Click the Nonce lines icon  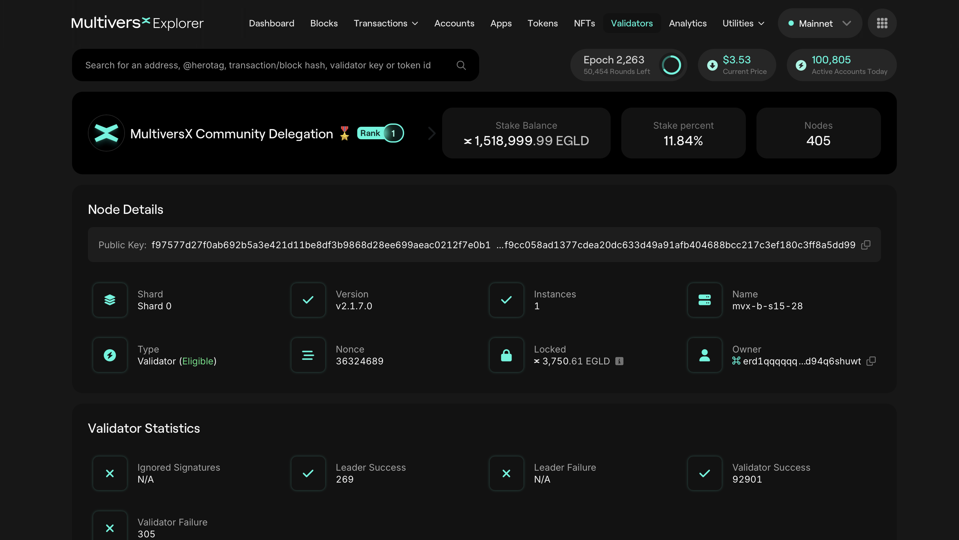(x=308, y=355)
